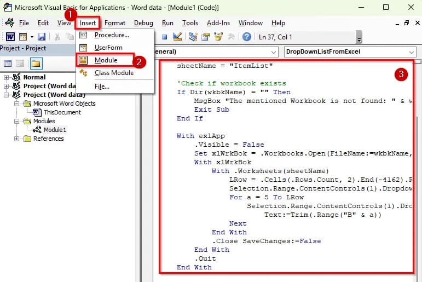Click the View Object icon in Project panel

pos(20,64)
